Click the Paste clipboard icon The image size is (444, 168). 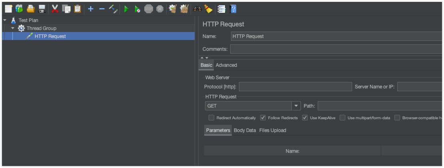click(77, 9)
